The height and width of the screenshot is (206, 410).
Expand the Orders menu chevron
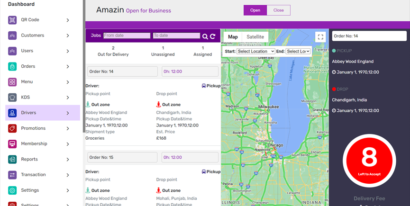click(x=68, y=67)
